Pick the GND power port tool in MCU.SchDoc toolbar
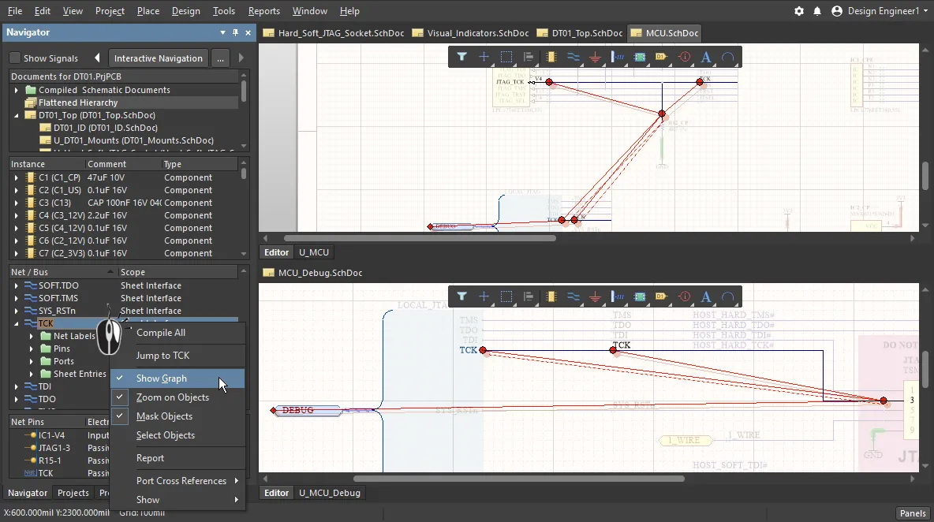Viewport: 934px width, 522px height. pos(595,57)
